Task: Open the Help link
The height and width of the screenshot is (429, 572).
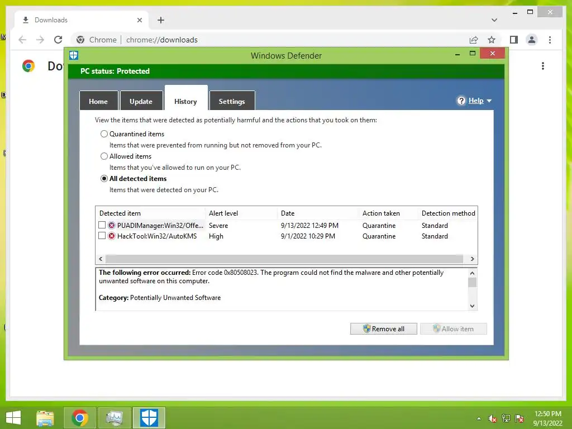Action: point(476,101)
